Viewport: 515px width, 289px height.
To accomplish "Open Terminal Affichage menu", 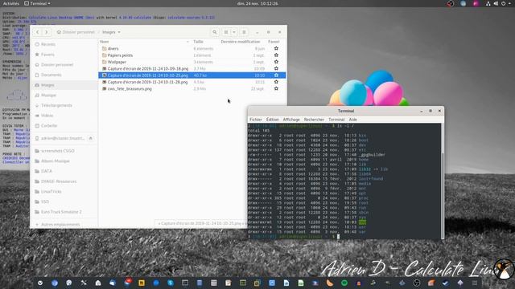I will (291, 120).
